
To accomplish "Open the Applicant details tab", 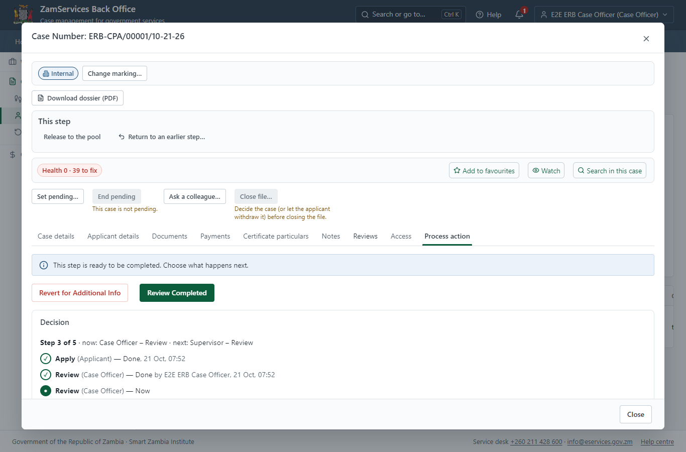I will (x=113, y=236).
